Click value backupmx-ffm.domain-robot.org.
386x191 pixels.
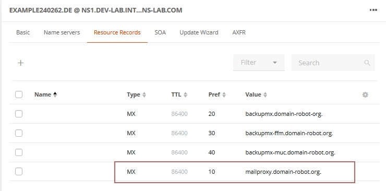pos(289,133)
